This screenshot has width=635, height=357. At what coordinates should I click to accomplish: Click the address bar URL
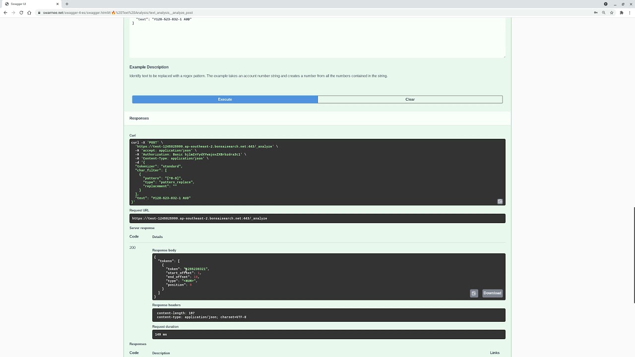118,12
